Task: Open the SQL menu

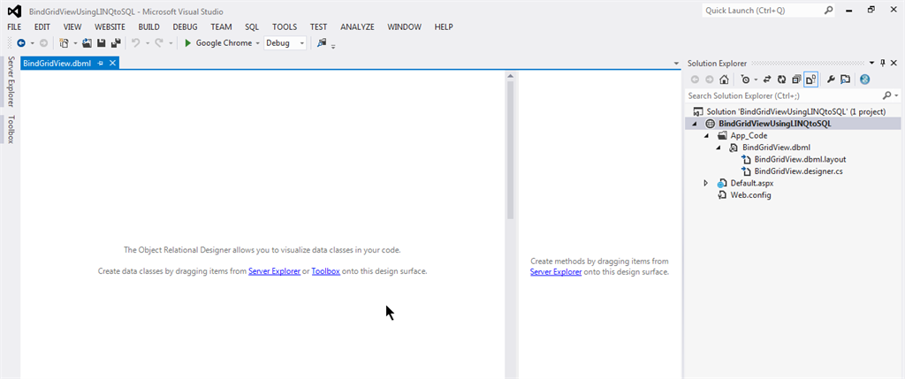Action: click(x=252, y=27)
